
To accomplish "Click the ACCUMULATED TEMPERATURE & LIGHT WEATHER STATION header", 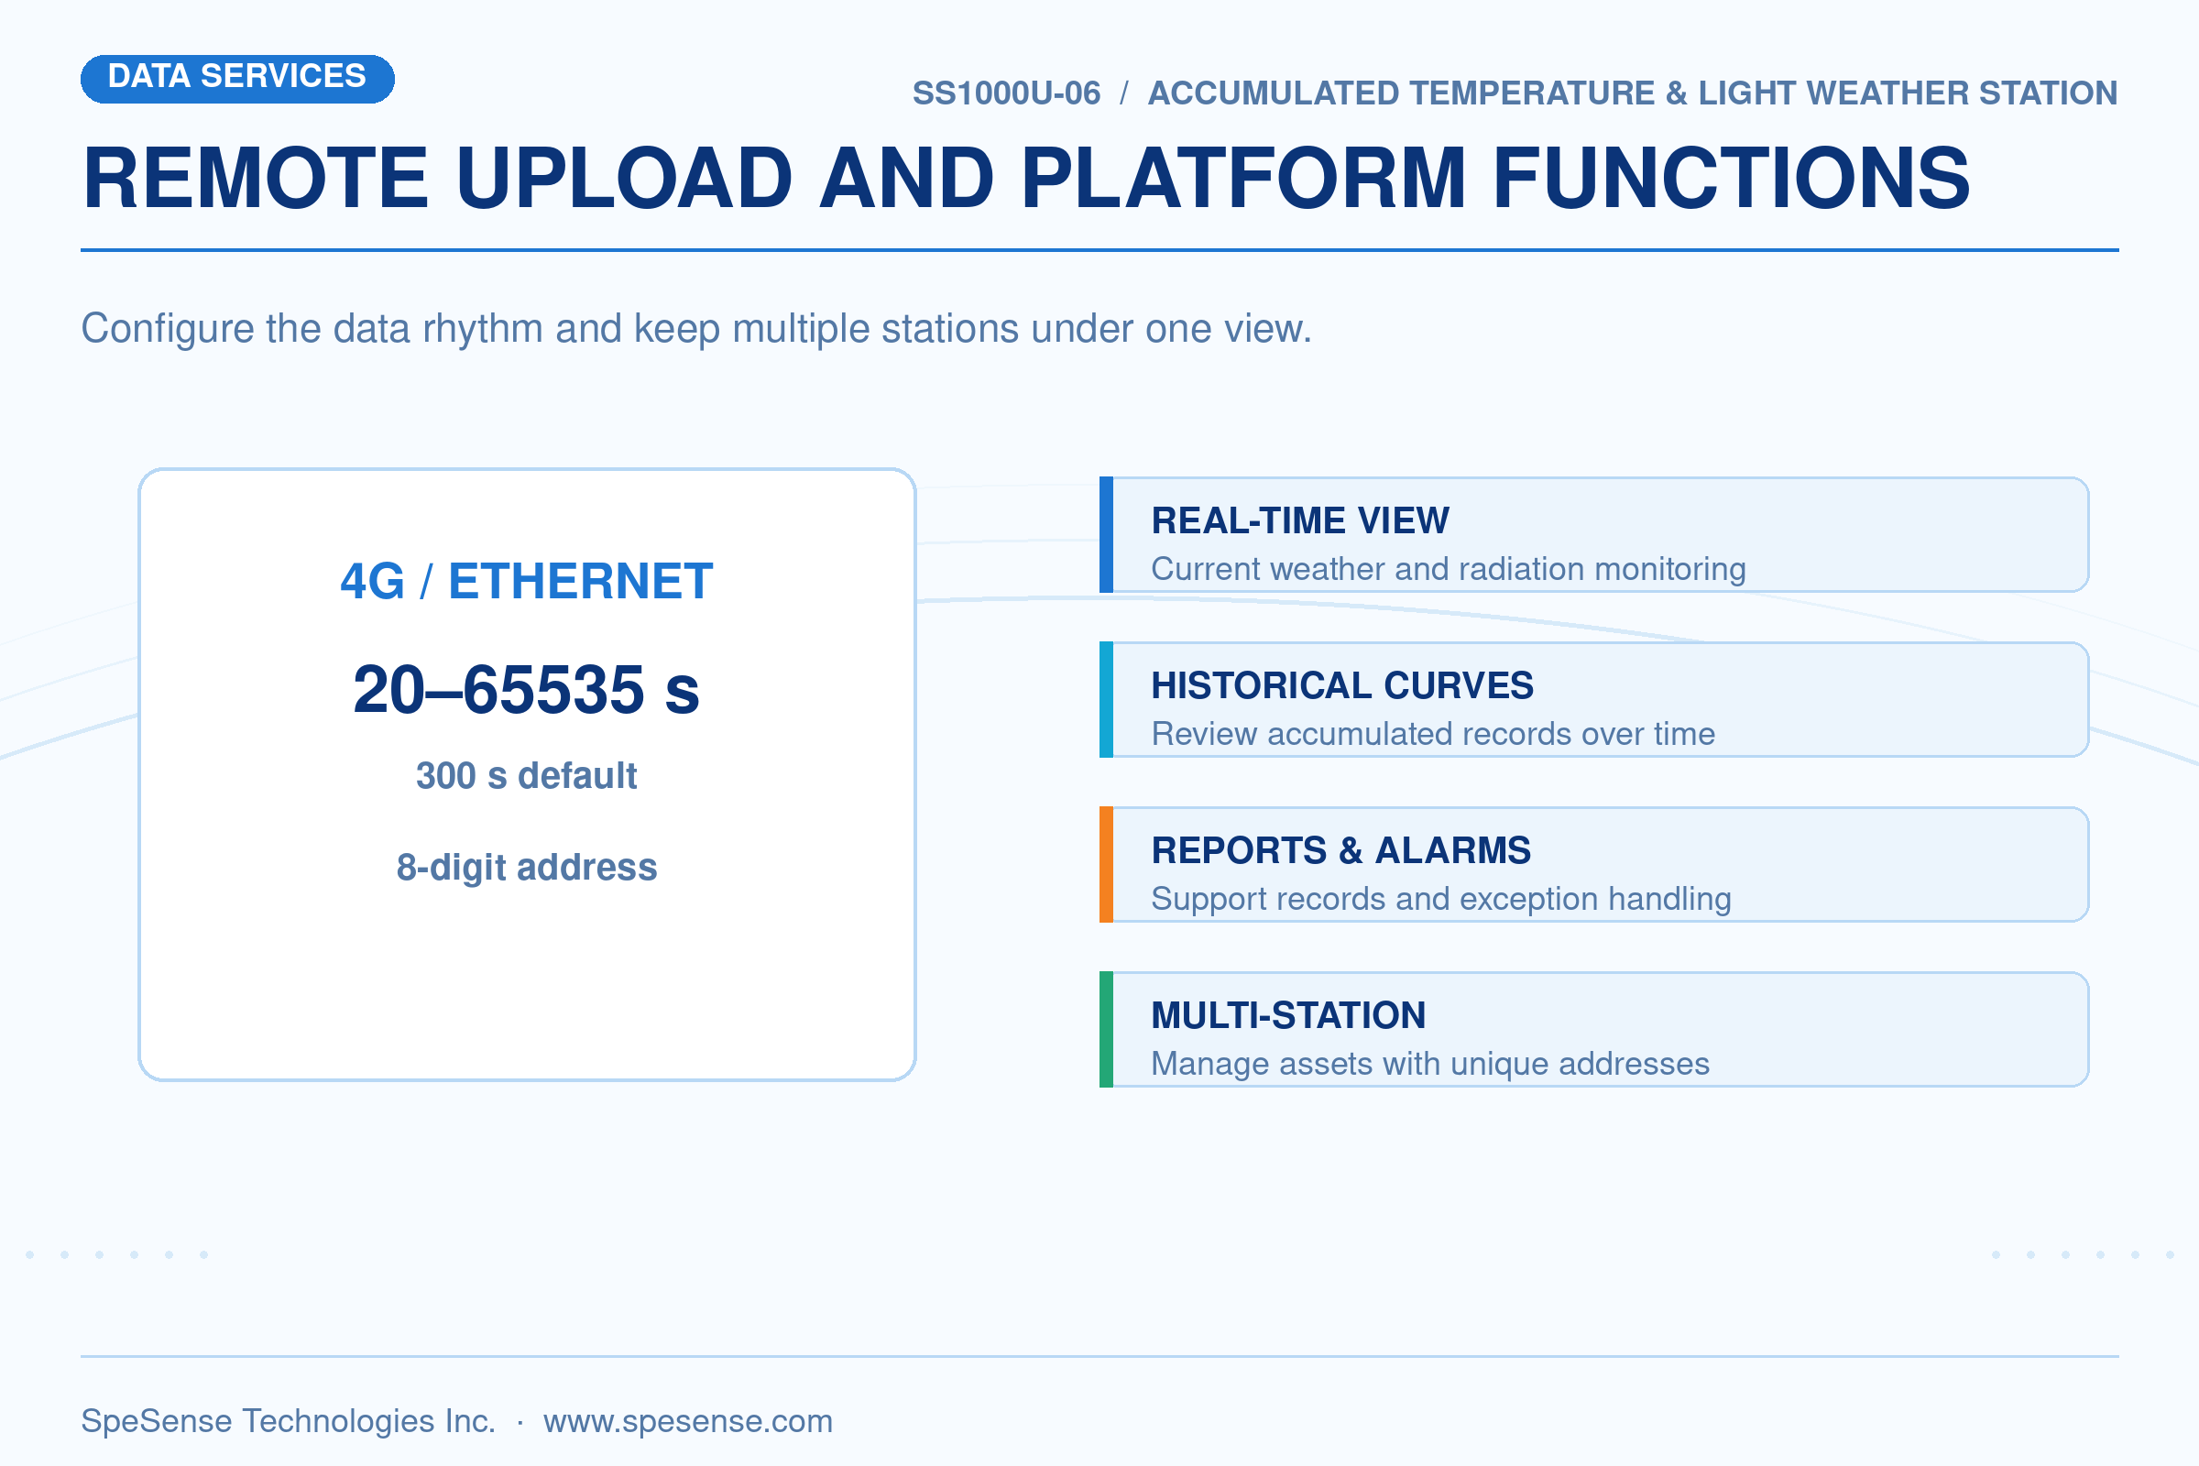I will point(1633,93).
